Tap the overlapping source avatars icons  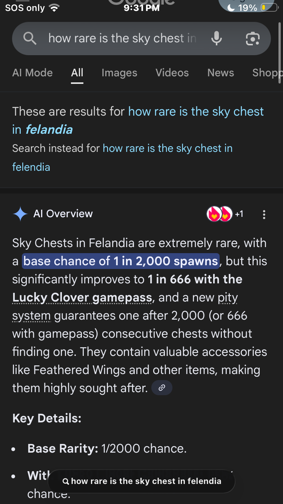point(219,214)
